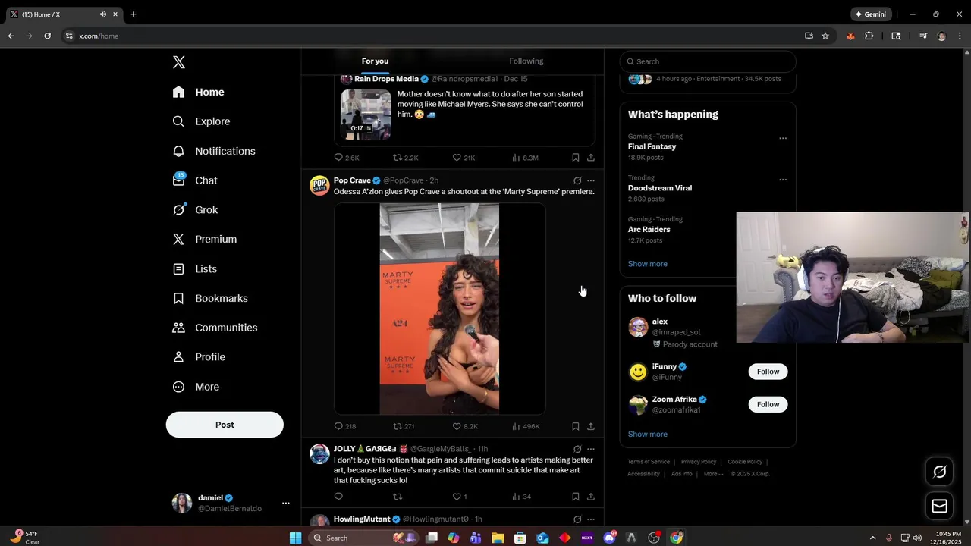This screenshot has width=971, height=546.
Task: Open Bookmarks in the sidebar
Action: point(210,298)
